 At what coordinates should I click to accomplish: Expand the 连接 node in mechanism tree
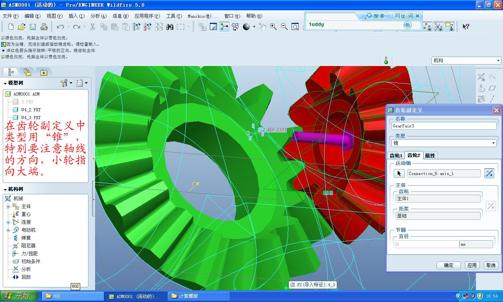[x=8, y=222]
